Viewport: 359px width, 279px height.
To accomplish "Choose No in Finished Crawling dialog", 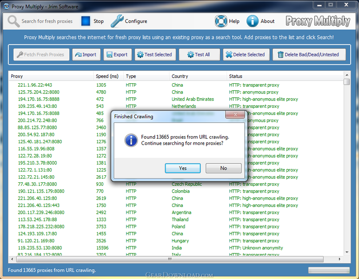I will point(224,168).
